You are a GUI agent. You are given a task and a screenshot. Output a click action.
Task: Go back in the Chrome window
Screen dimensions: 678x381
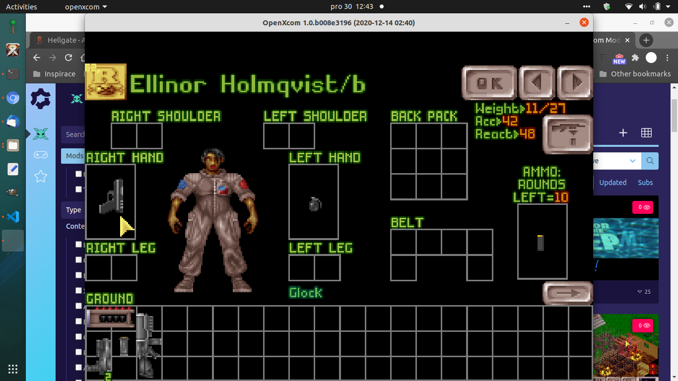[x=37, y=58]
